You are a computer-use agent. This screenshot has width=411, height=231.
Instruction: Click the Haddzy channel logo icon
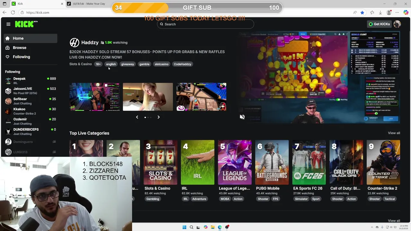coord(74,42)
